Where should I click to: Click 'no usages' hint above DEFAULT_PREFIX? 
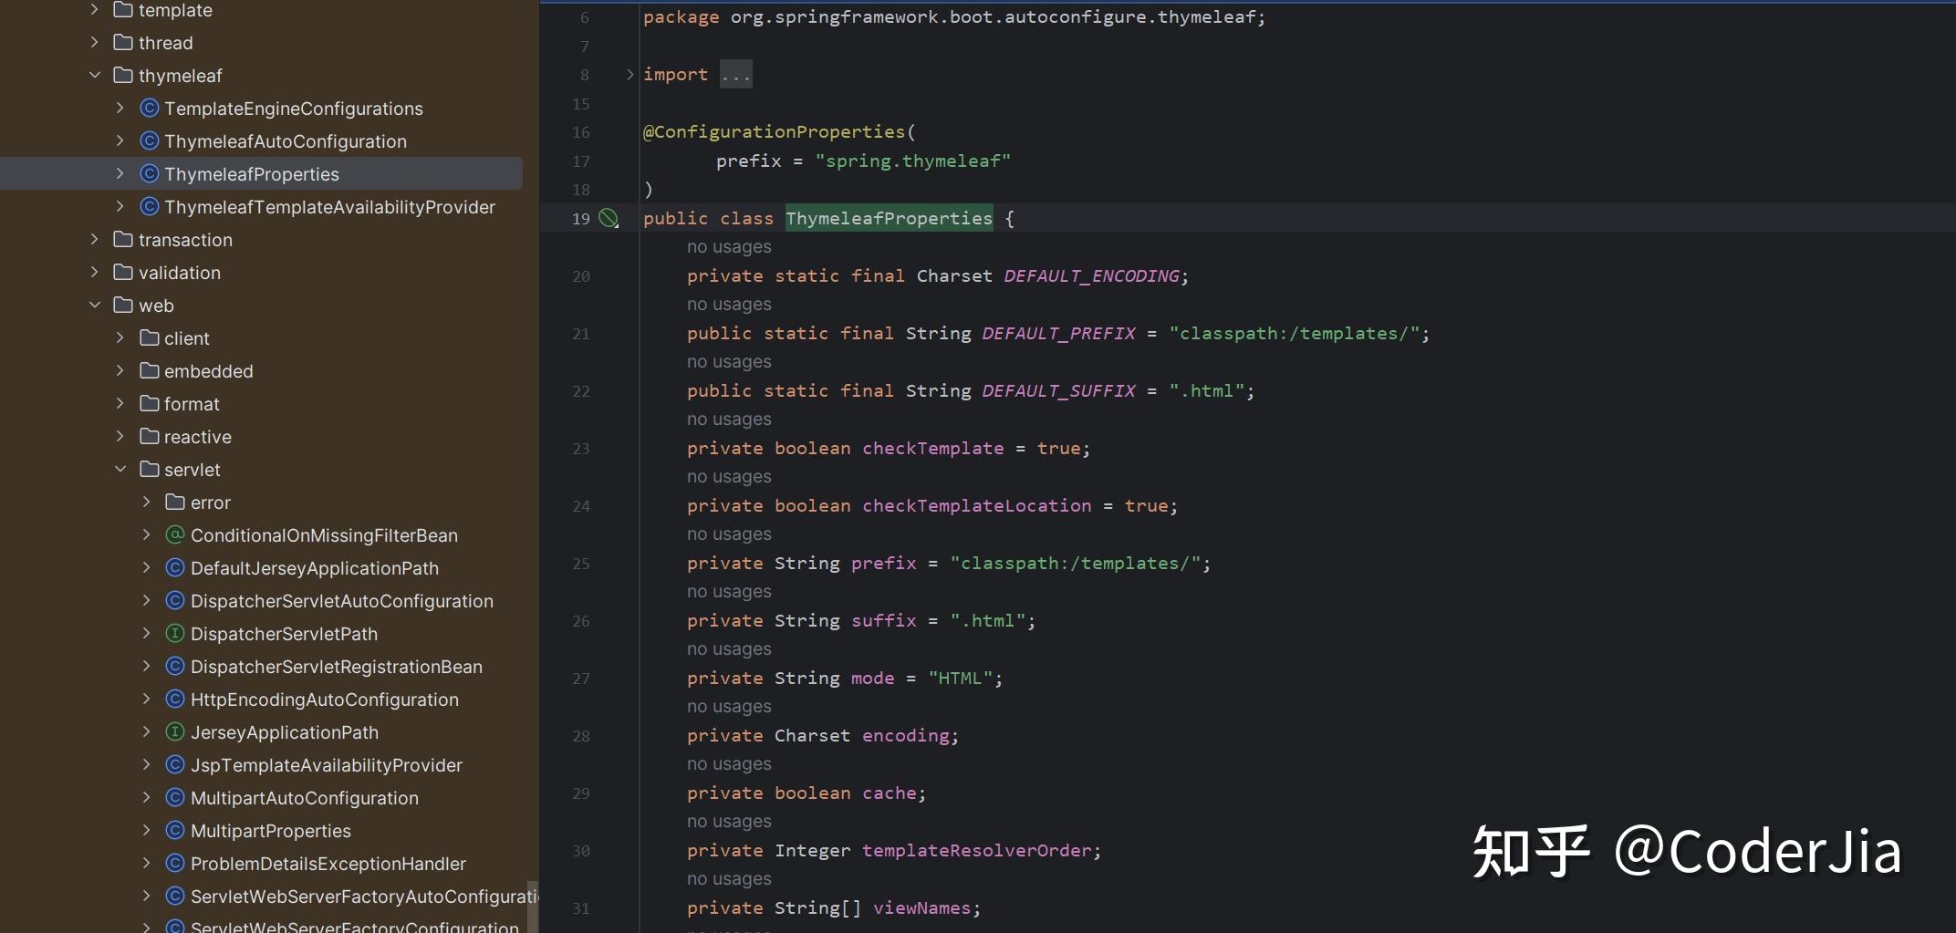point(729,305)
